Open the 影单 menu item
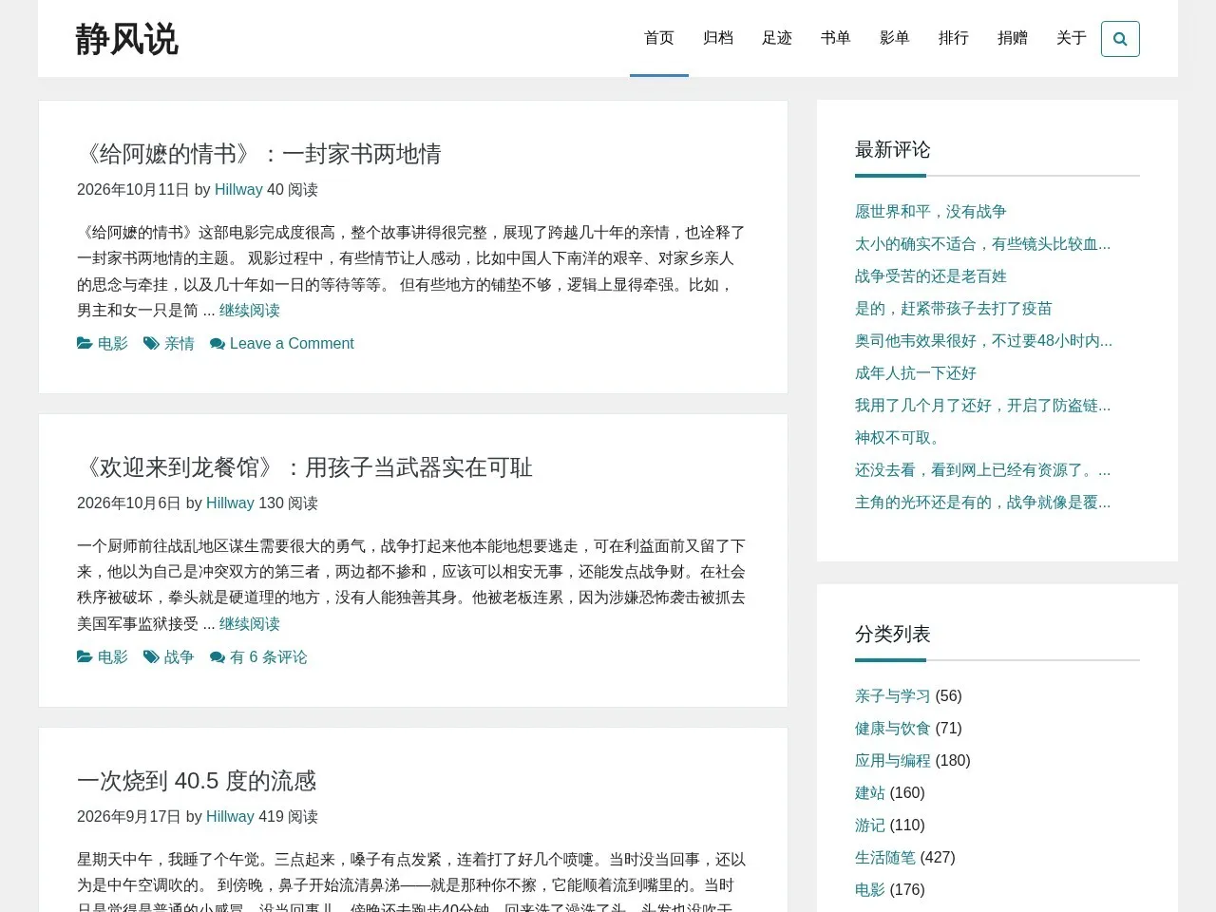 [895, 38]
